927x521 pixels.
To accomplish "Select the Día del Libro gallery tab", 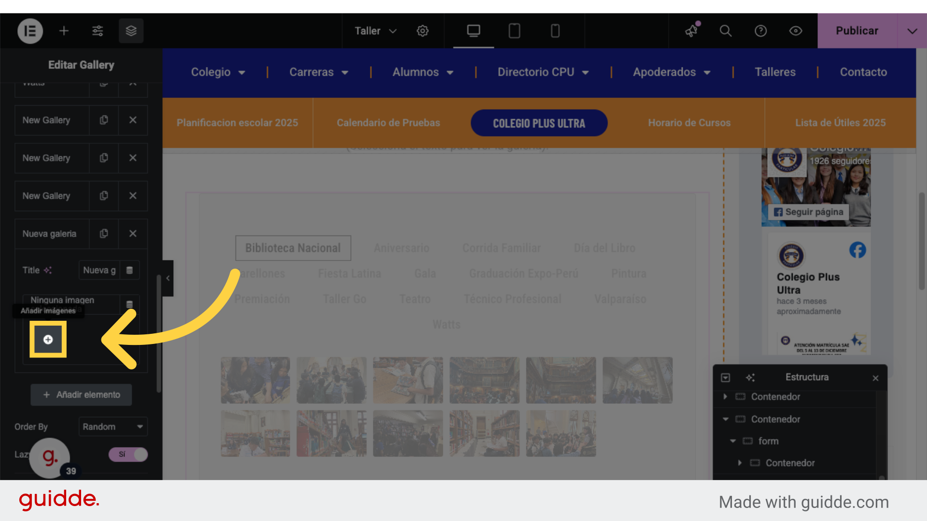I will [x=604, y=248].
